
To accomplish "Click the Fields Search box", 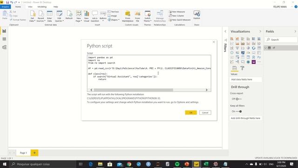I will coord(281,40).
